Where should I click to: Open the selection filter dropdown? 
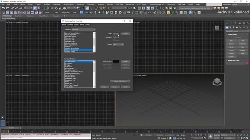(28, 8)
